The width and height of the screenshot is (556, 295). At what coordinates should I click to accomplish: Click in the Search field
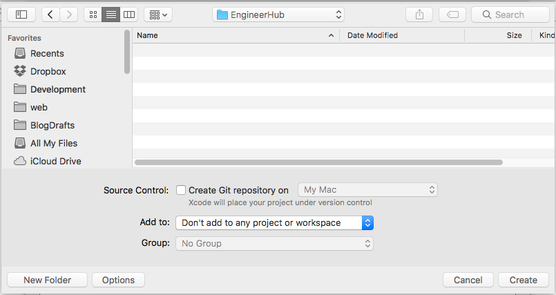pos(510,15)
